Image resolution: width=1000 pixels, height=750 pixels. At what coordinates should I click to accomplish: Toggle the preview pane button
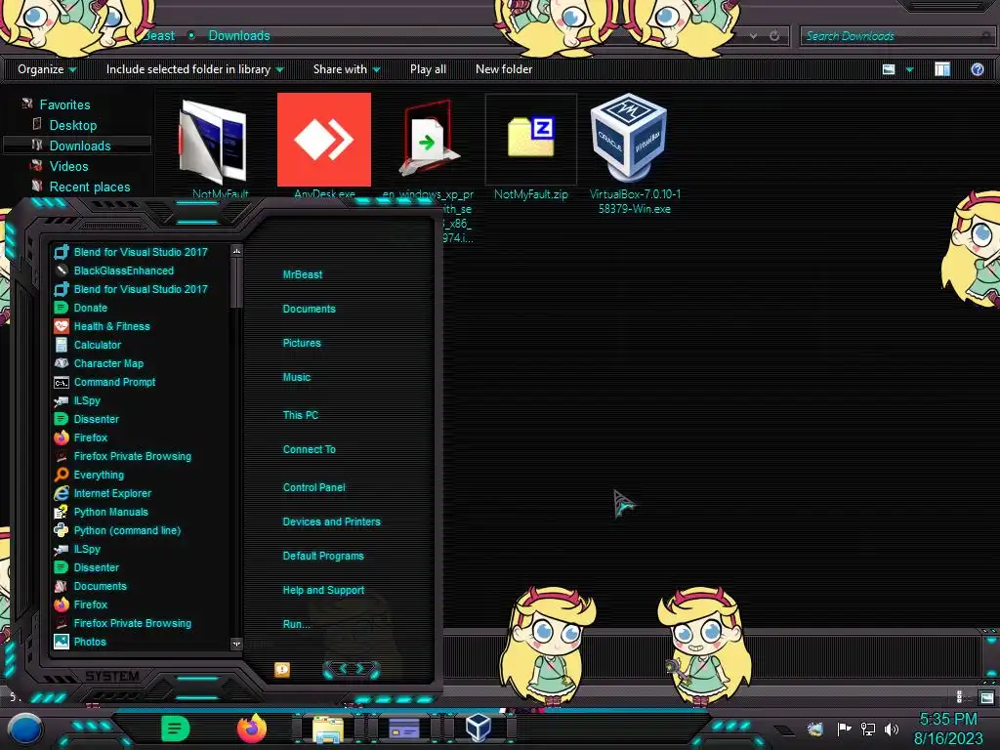(942, 69)
